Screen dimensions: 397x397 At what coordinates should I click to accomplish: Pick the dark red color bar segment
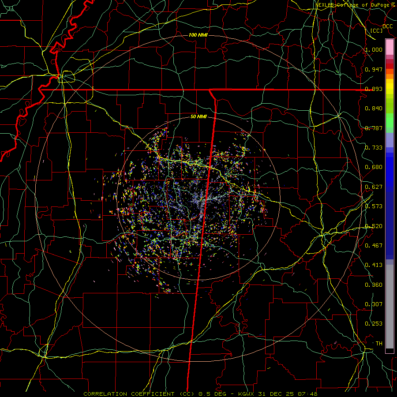point(390,66)
